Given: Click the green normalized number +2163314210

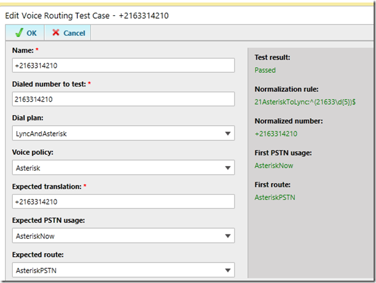Looking at the screenshot, I should [x=275, y=134].
